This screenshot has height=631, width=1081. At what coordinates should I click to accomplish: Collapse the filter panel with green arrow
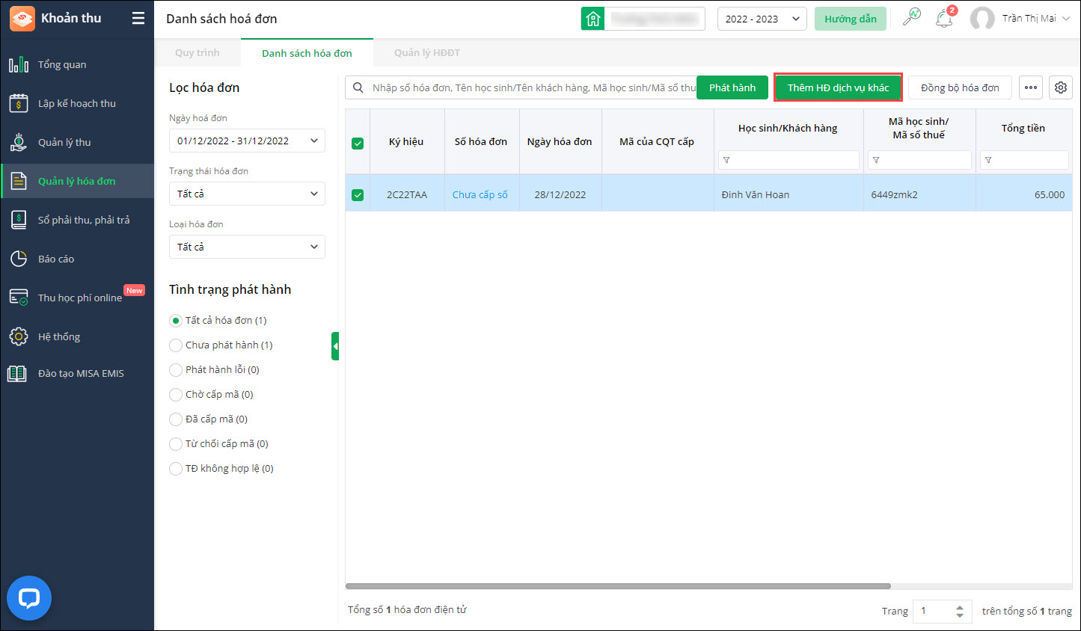tap(335, 346)
